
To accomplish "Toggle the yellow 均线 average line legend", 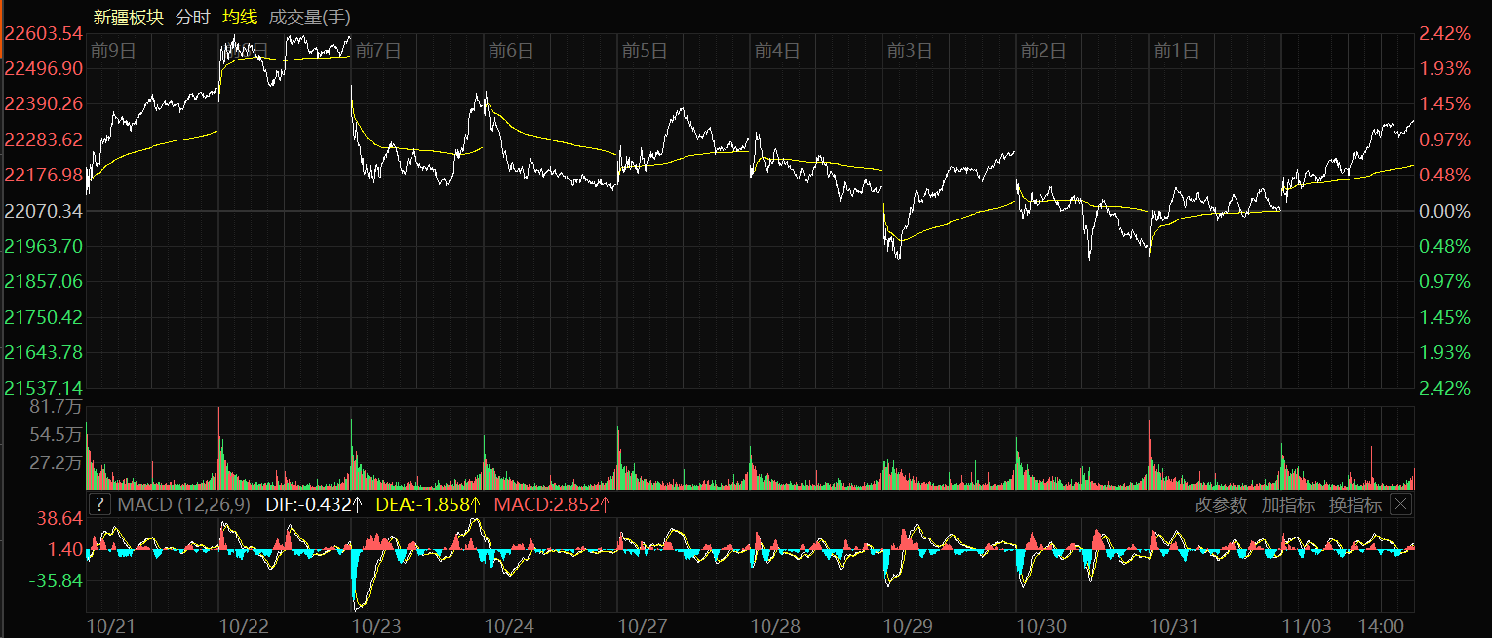I will [x=240, y=17].
